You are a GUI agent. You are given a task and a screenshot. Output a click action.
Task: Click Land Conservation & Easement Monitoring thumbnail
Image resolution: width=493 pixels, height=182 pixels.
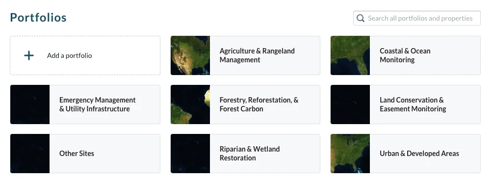pyautogui.click(x=350, y=104)
